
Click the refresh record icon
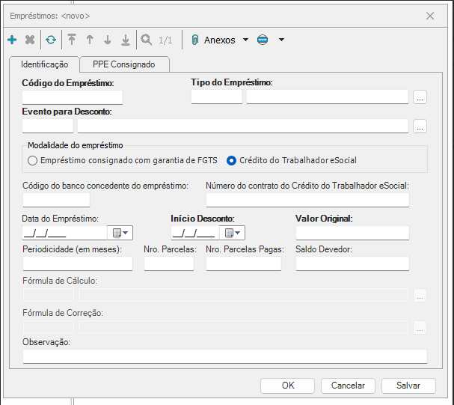coord(50,40)
